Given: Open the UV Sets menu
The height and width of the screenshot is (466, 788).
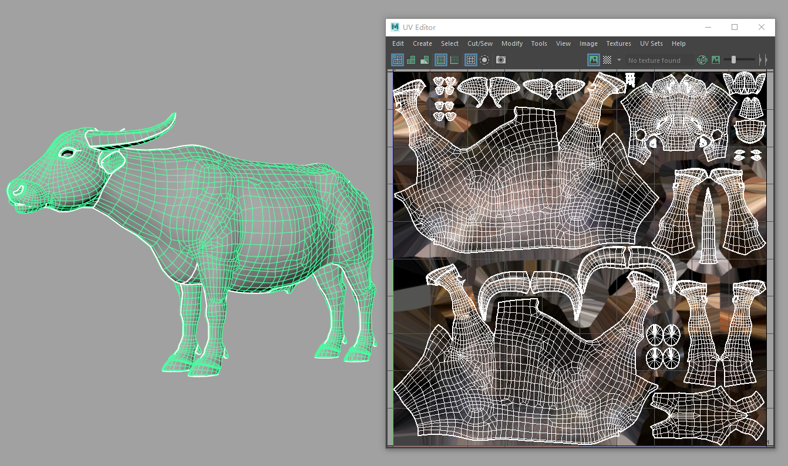Looking at the screenshot, I should pyautogui.click(x=651, y=43).
